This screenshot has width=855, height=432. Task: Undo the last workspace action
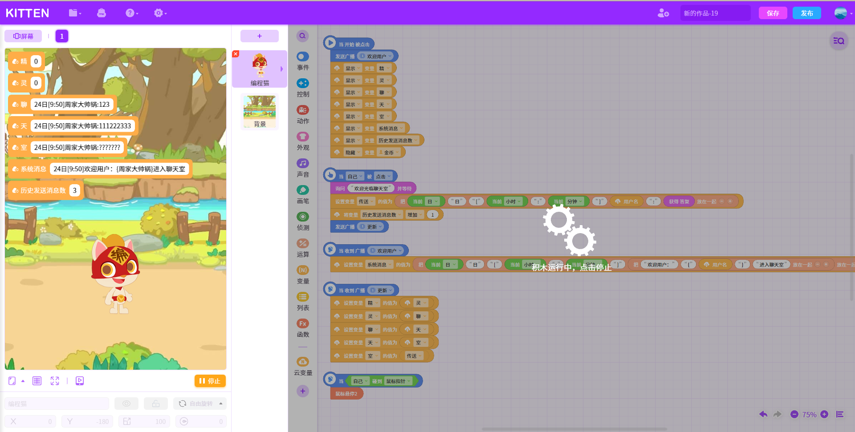click(x=763, y=414)
